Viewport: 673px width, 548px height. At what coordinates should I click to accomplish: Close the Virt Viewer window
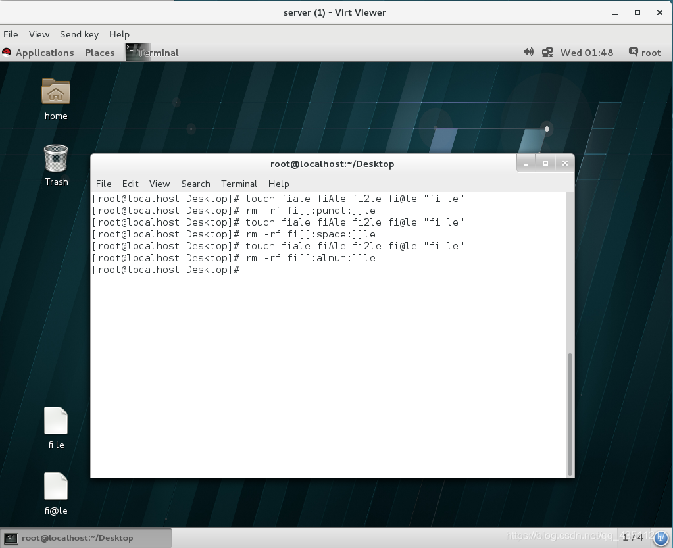pyautogui.click(x=660, y=13)
